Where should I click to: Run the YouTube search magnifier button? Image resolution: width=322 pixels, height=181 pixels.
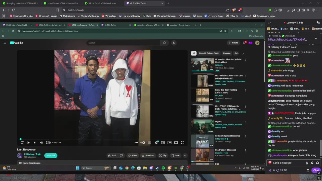click(165, 43)
